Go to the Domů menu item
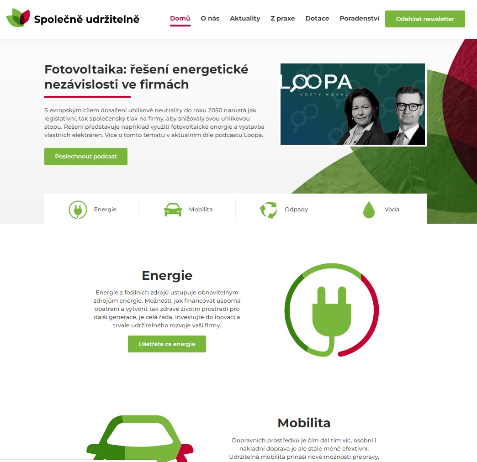This screenshot has height=462, width=477. tap(180, 19)
